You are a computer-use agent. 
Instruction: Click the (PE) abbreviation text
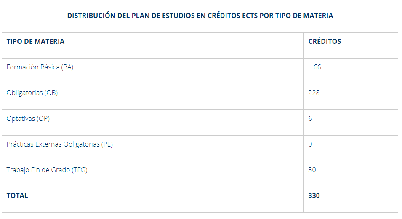(x=107, y=144)
